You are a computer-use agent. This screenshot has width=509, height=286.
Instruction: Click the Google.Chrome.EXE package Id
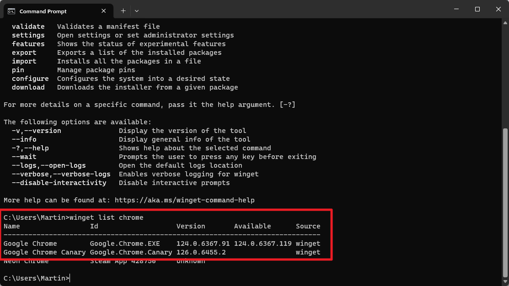[131, 244]
